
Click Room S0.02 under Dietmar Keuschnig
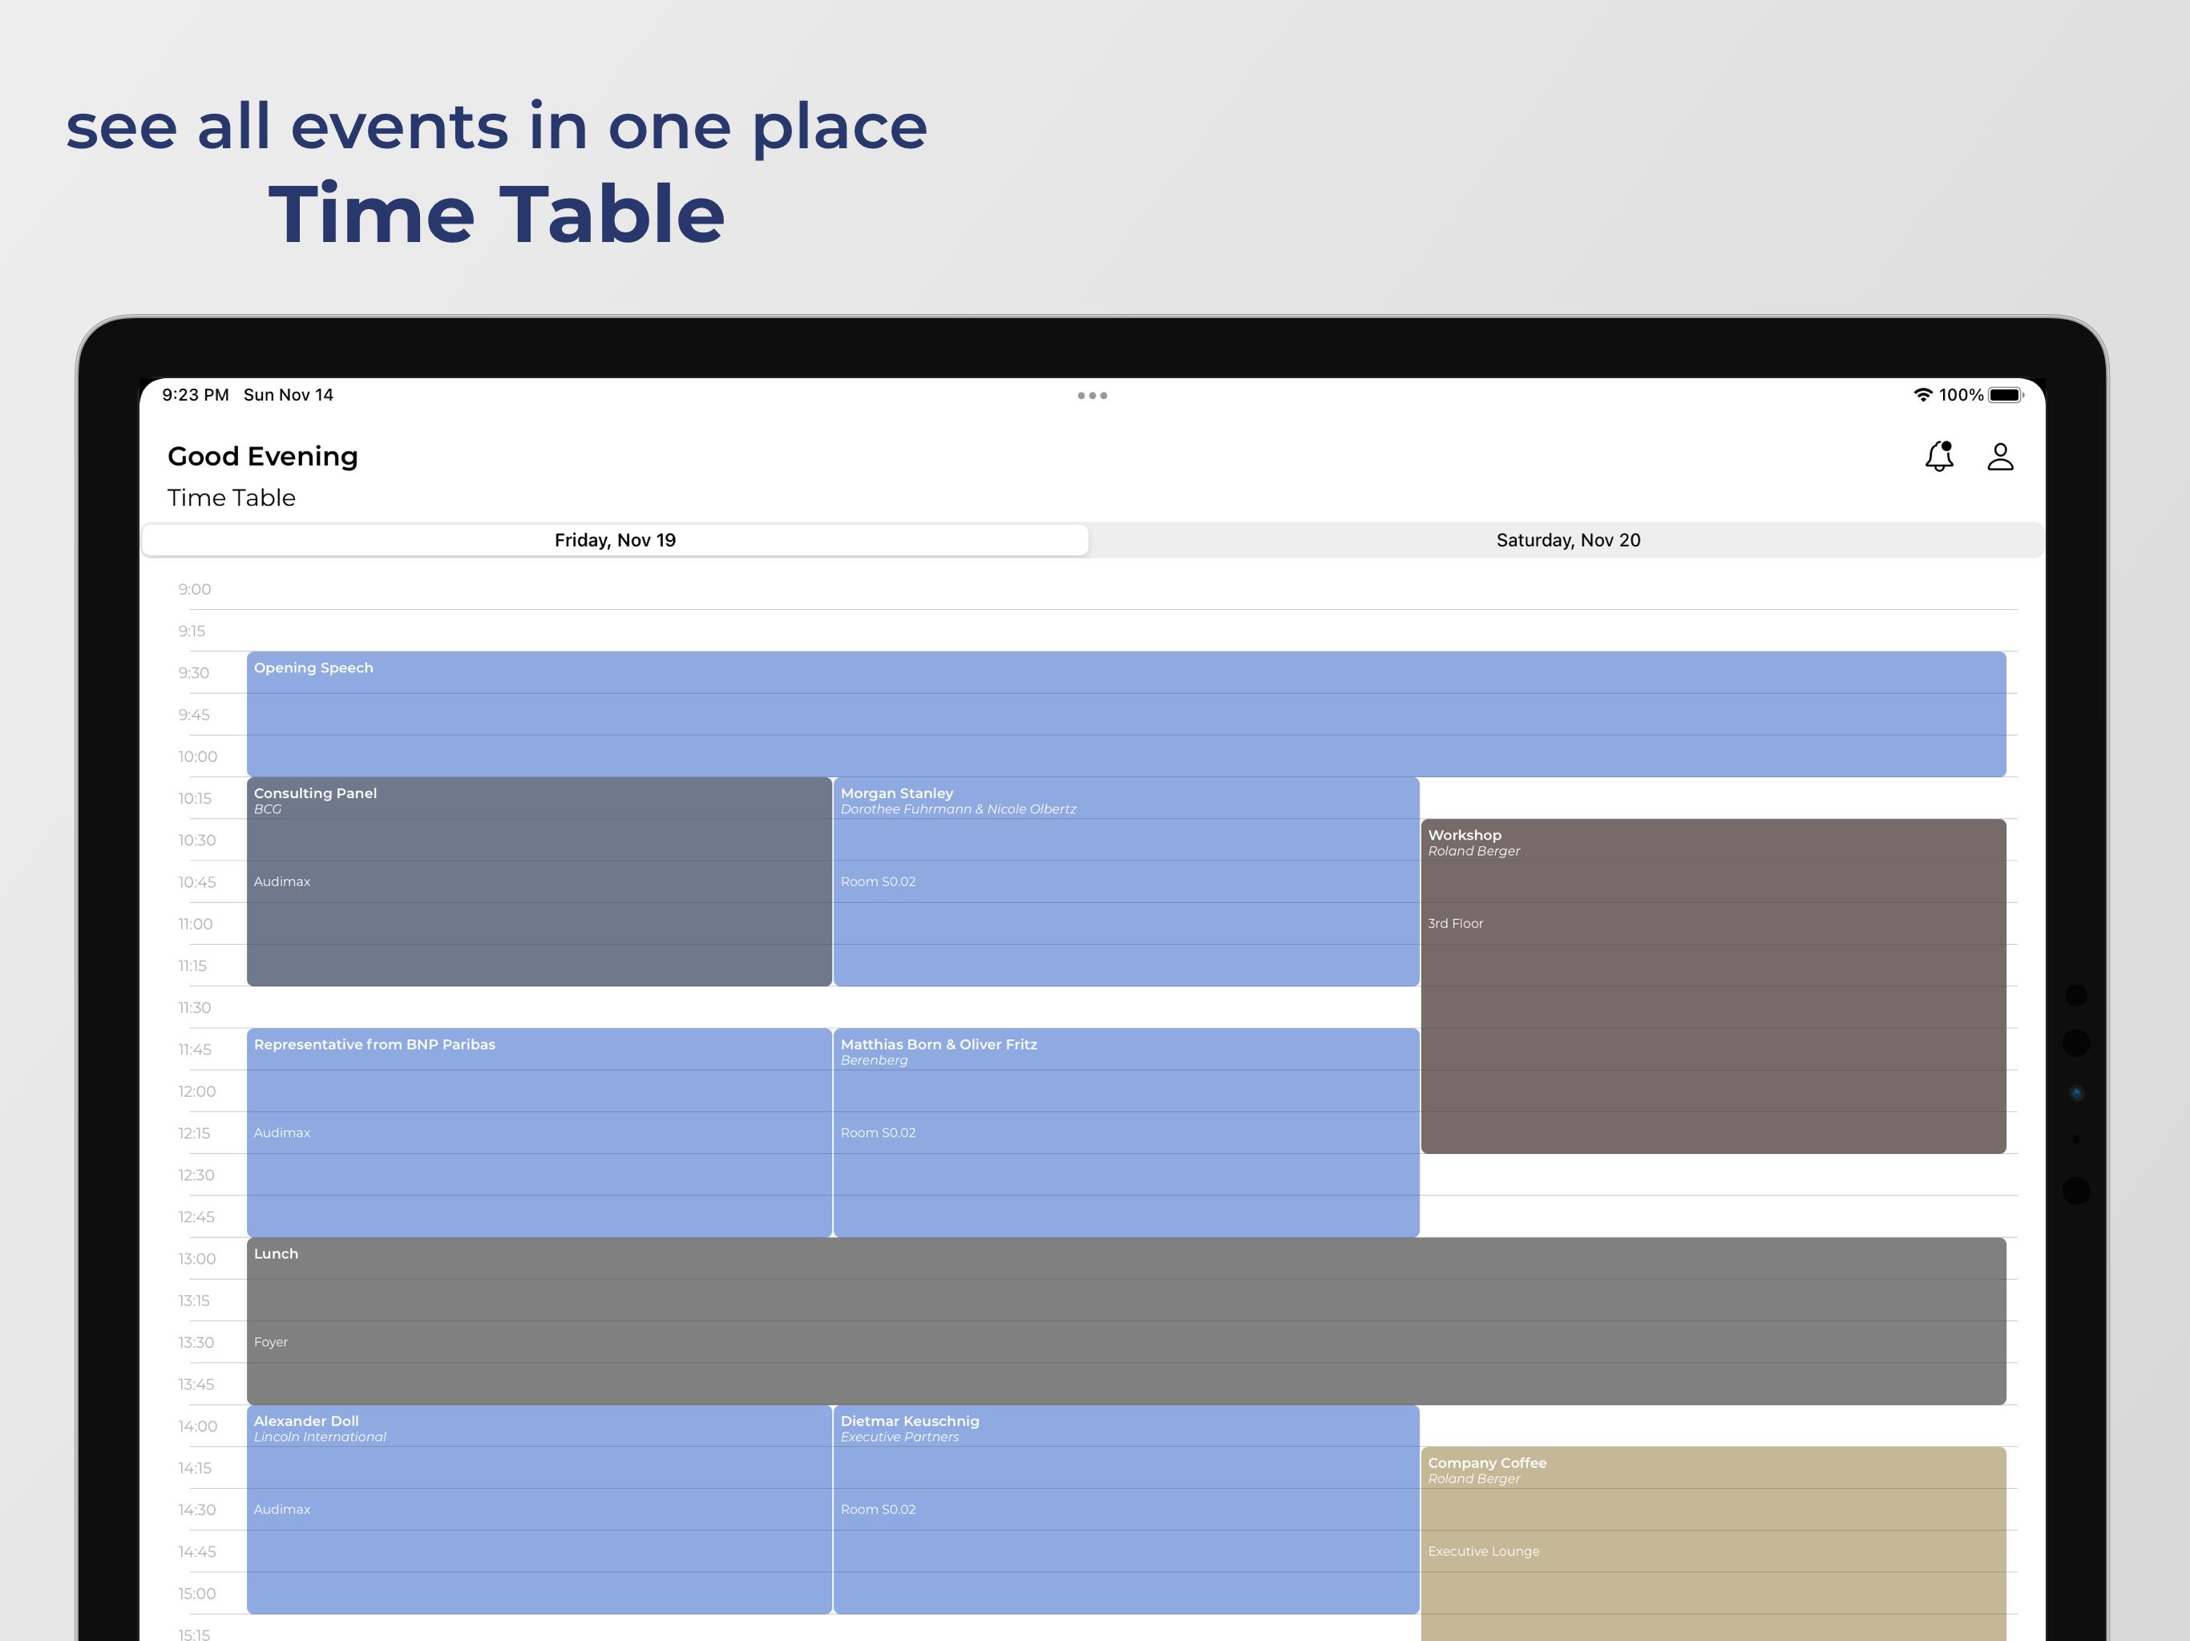click(x=877, y=1510)
